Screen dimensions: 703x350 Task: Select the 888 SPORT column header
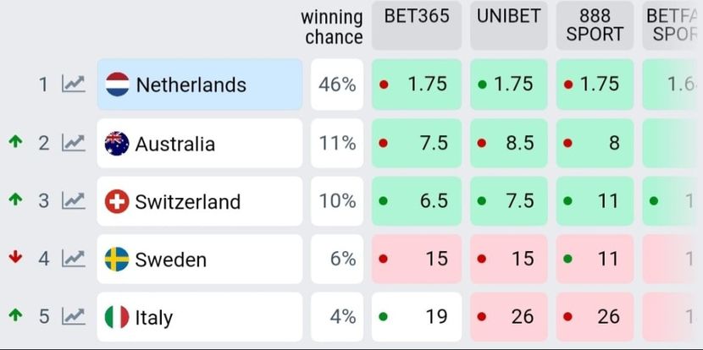(595, 25)
